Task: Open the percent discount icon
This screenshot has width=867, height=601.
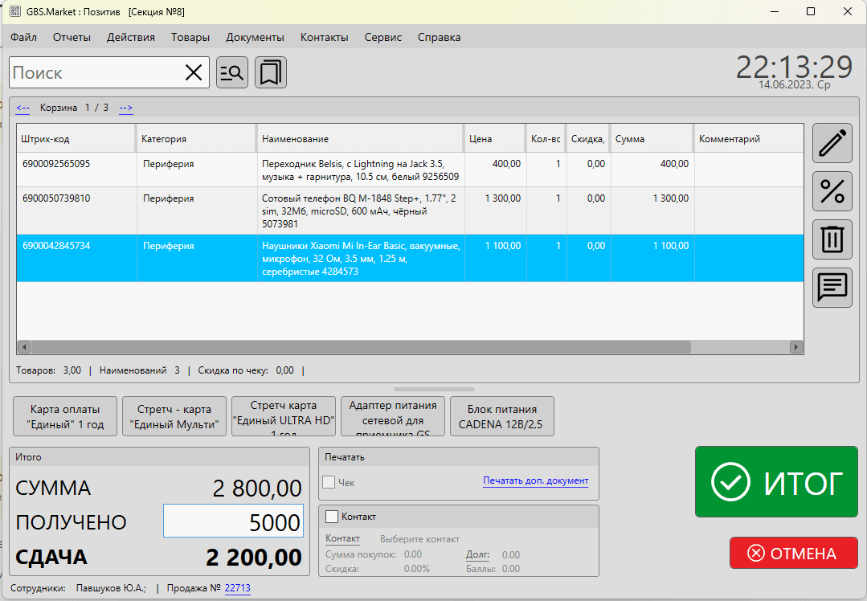Action: coord(832,191)
